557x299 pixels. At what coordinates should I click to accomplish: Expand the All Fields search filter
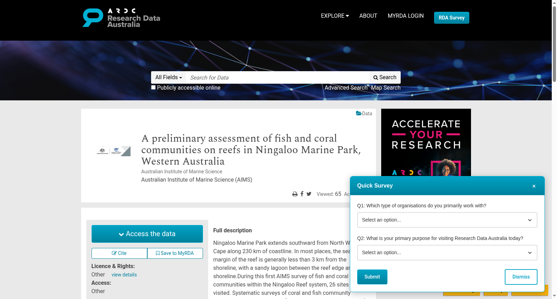(168, 77)
